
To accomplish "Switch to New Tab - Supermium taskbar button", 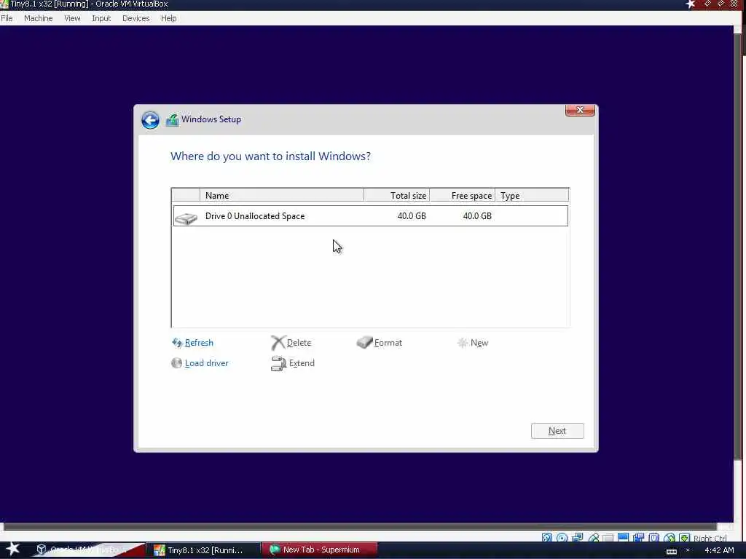I will (320, 550).
